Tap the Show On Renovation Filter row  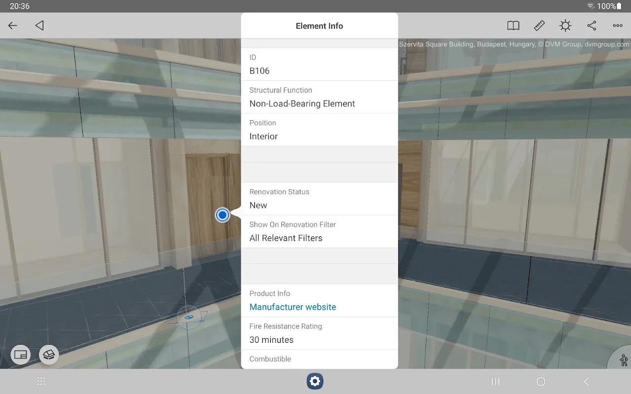[x=319, y=231]
